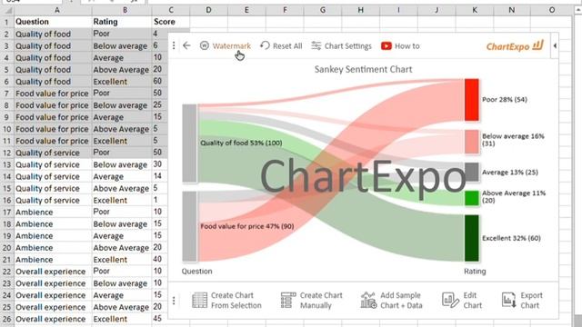Viewport: 582px width, 327px height.
Task: Click the Create Chart From Selection grid icon
Action: click(x=200, y=301)
